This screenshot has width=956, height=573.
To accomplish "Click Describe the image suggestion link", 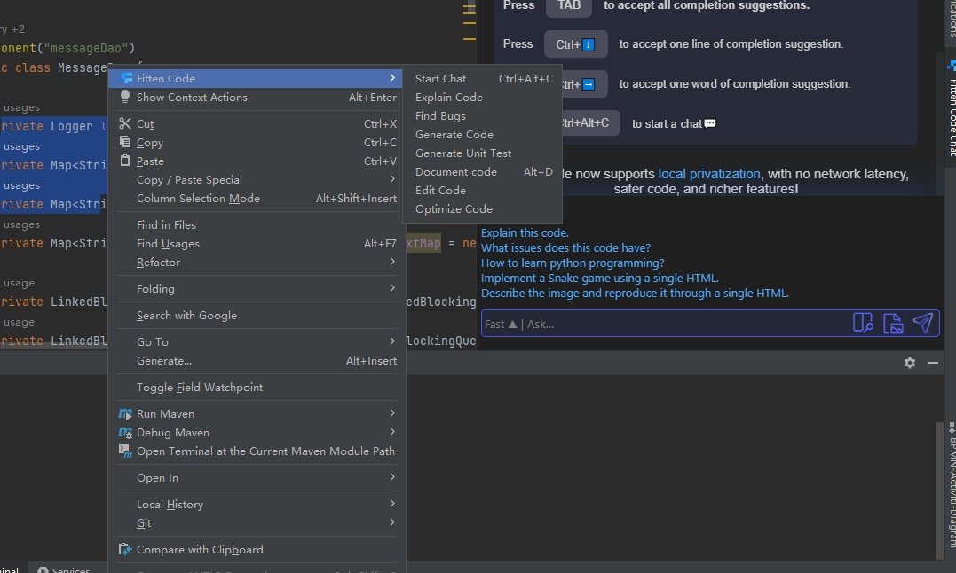I will 635,294.
